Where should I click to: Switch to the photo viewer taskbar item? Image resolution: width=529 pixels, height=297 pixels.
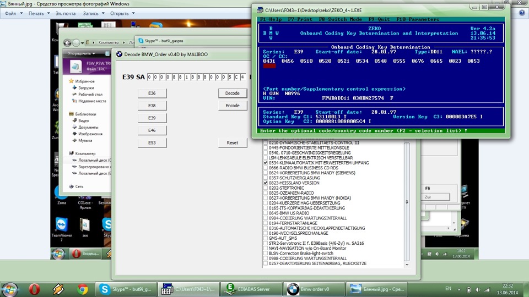377,289
